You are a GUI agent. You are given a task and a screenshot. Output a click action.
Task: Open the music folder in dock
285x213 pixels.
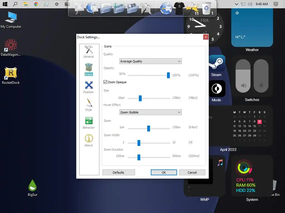click(119, 8)
